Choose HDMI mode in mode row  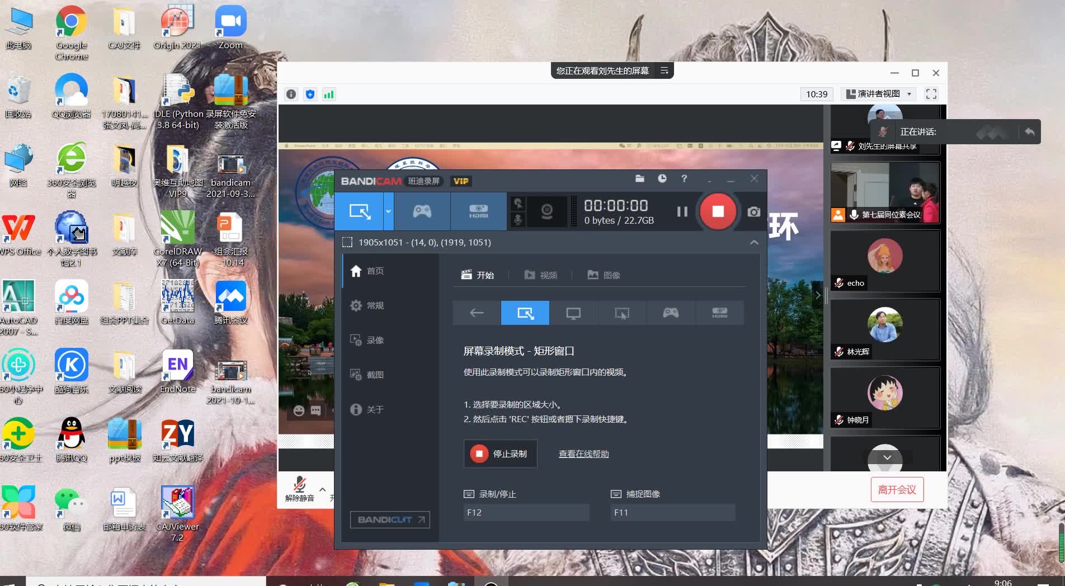pyautogui.click(x=719, y=313)
